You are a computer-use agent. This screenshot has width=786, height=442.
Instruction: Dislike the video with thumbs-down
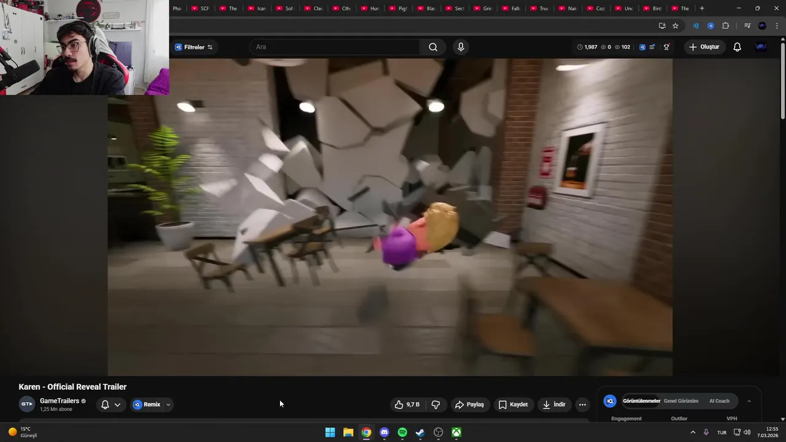click(436, 405)
